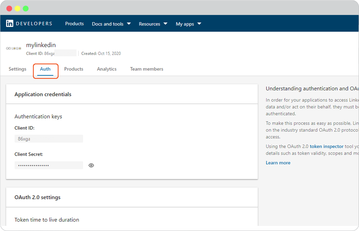The image size is (359, 231).
Task: Click the green maximize window button
Action: tap(26, 9)
